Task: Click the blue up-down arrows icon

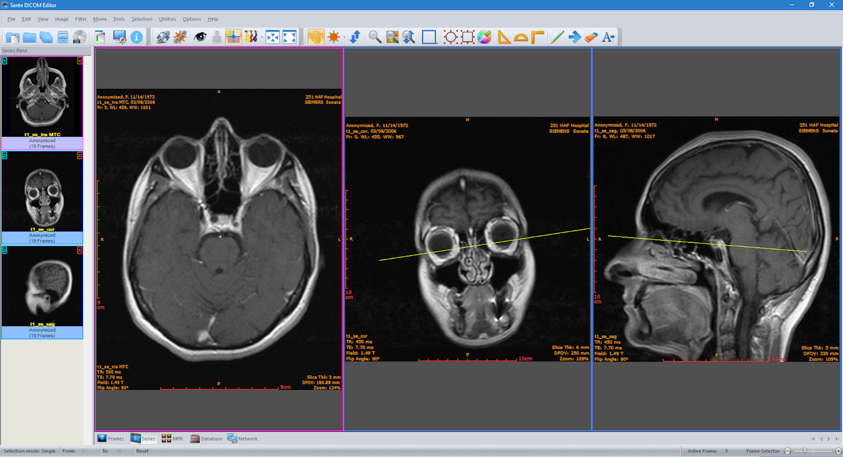Action: click(354, 37)
